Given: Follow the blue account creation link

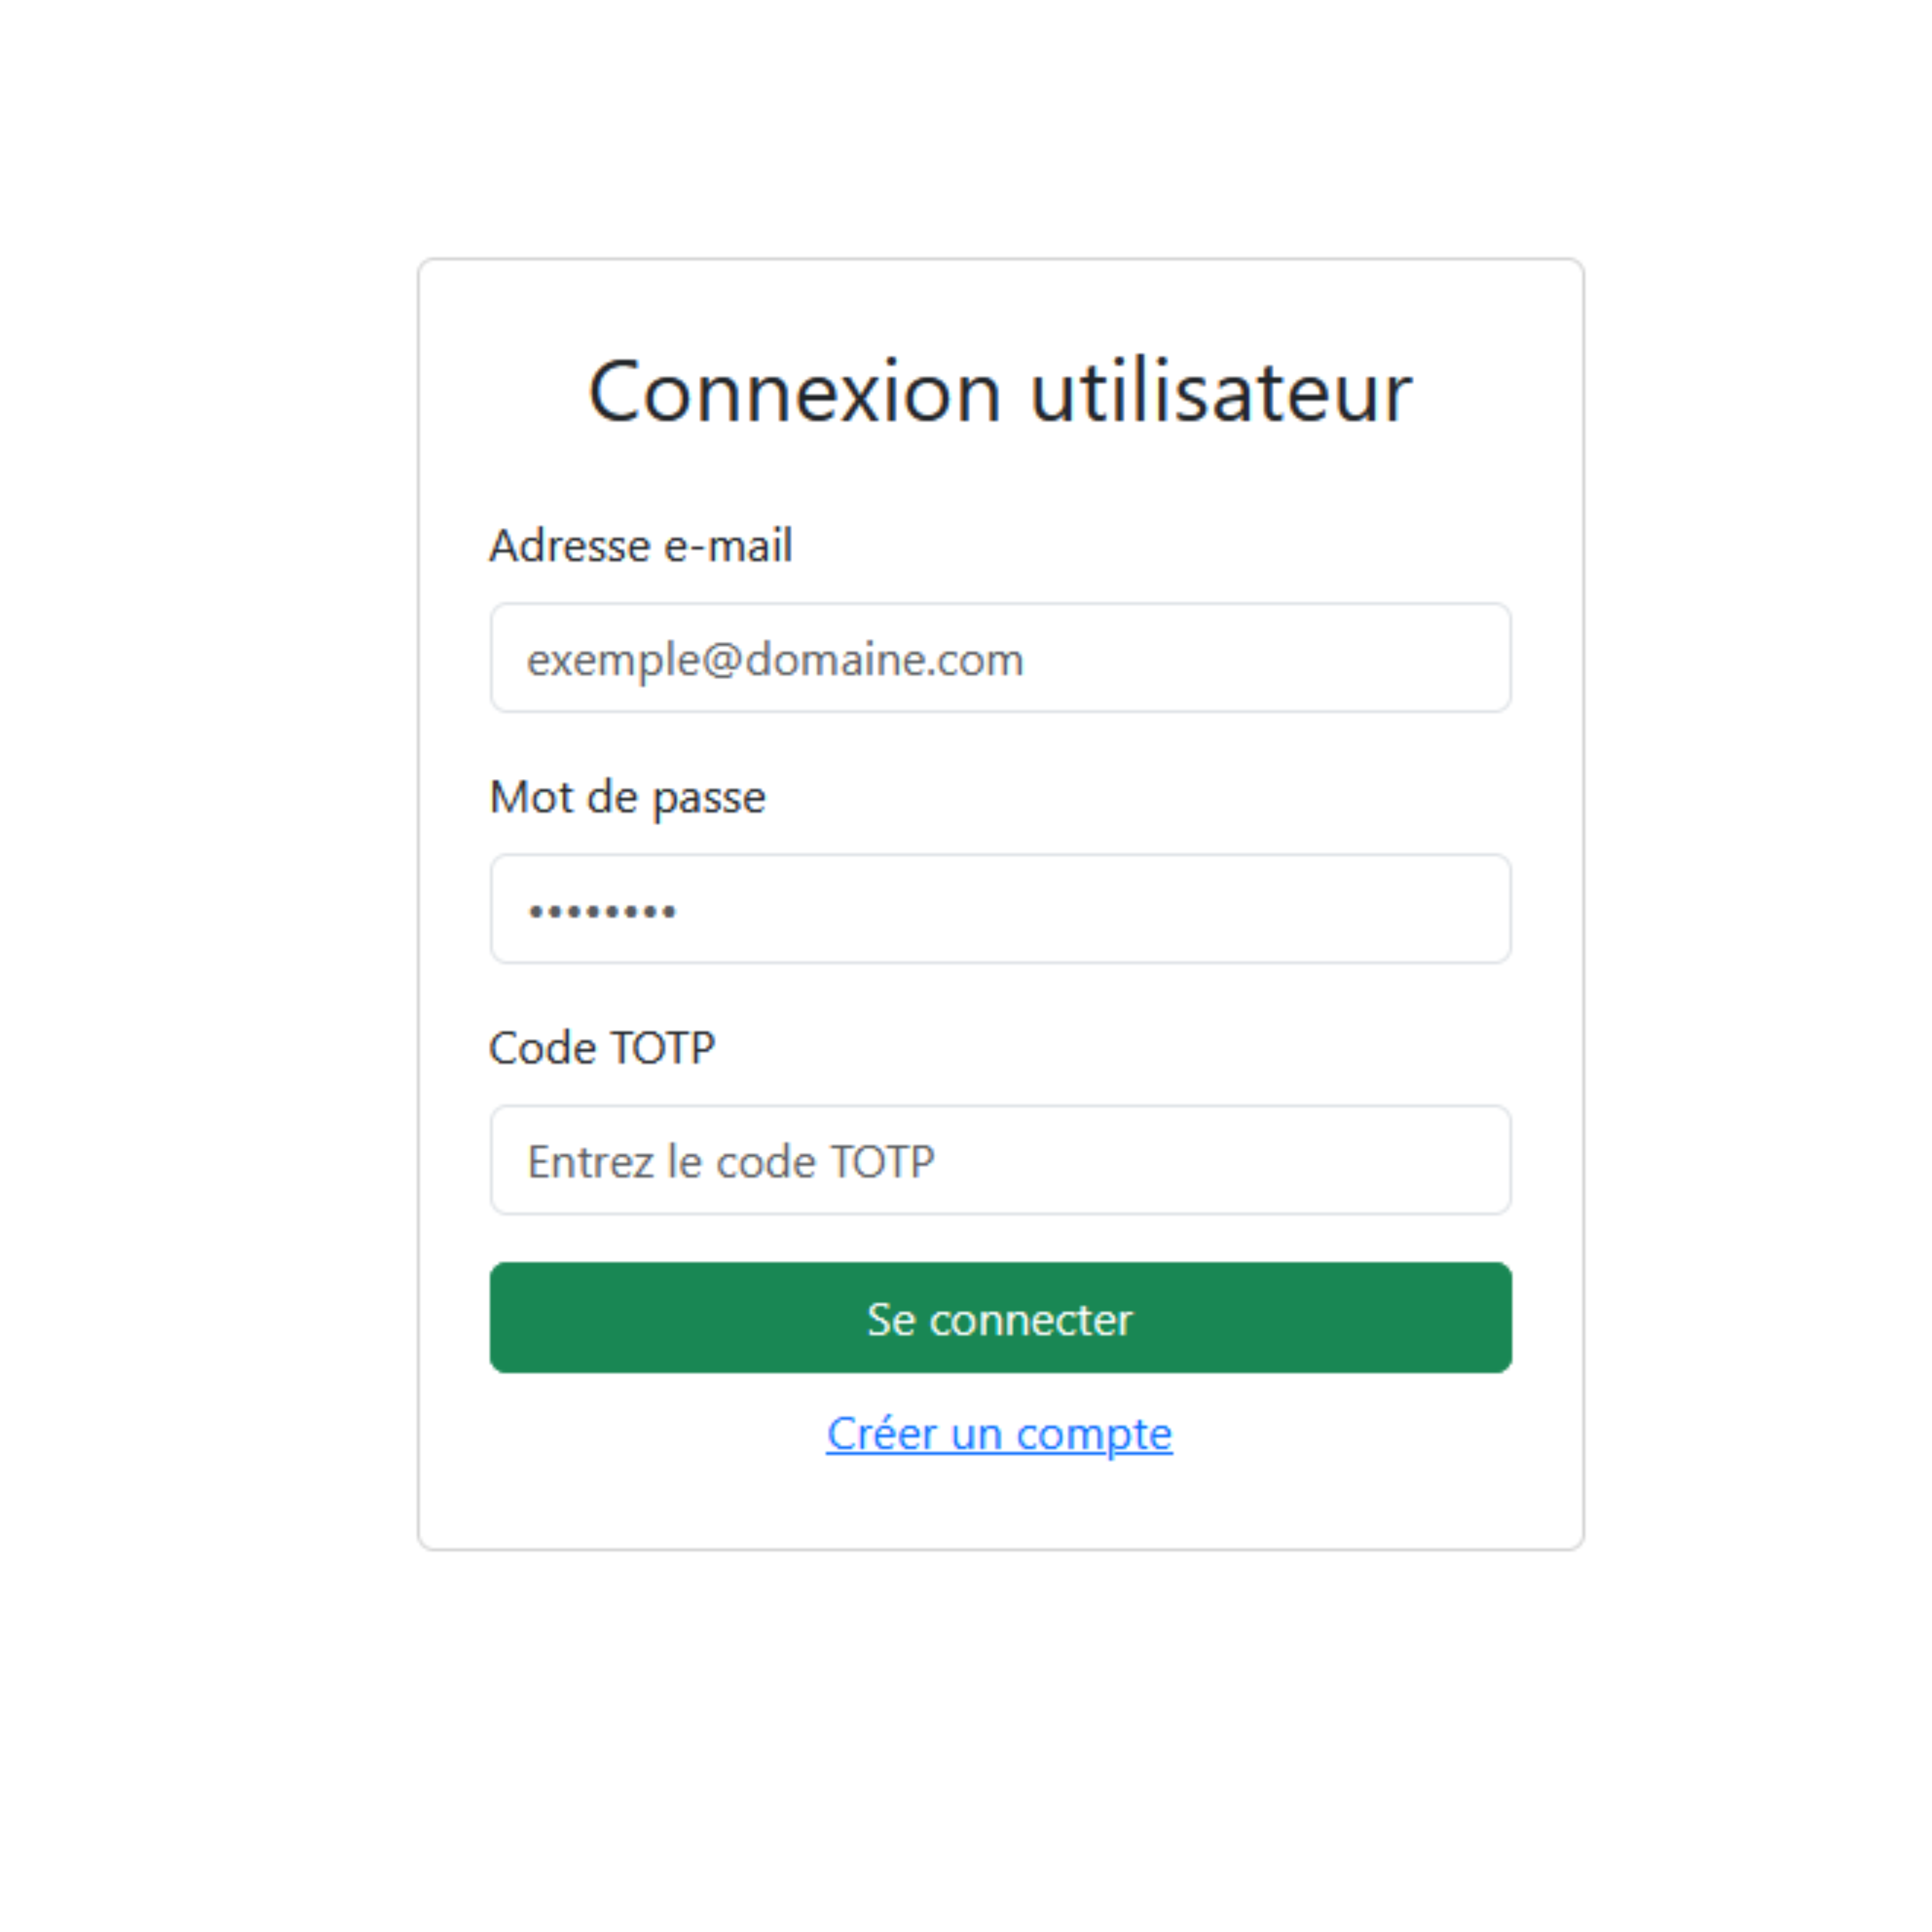Looking at the screenshot, I should click(999, 1434).
